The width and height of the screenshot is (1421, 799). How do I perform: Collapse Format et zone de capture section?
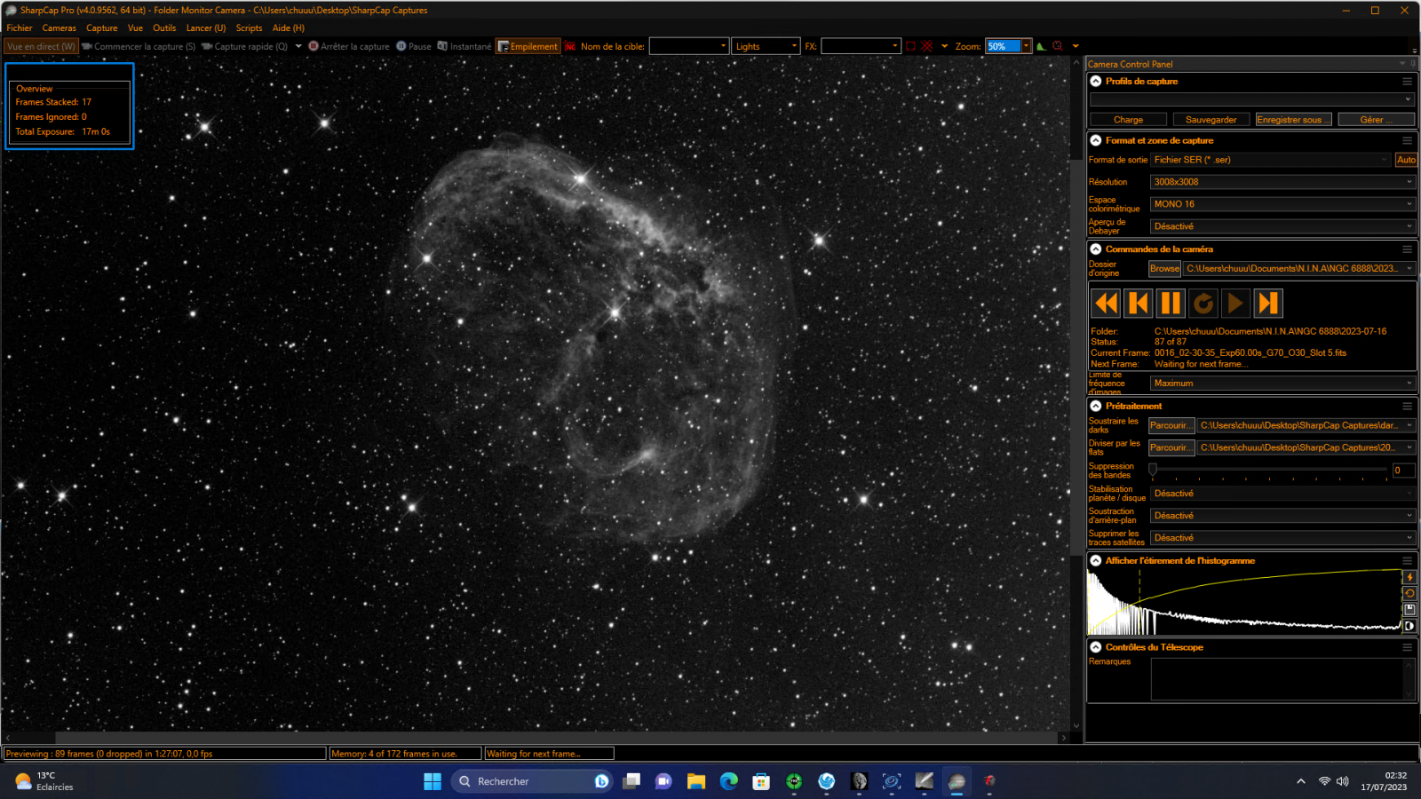click(x=1096, y=140)
